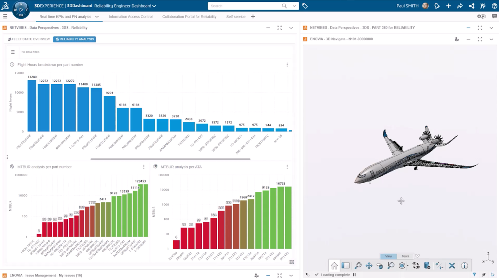Pause loading with the pause button

click(x=354, y=275)
